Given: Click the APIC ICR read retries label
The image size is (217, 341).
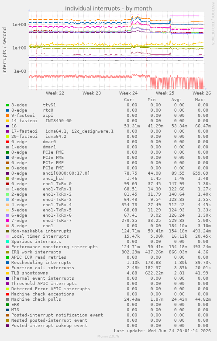Looking at the screenshot, I should pyautogui.click(x=38, y=257).
